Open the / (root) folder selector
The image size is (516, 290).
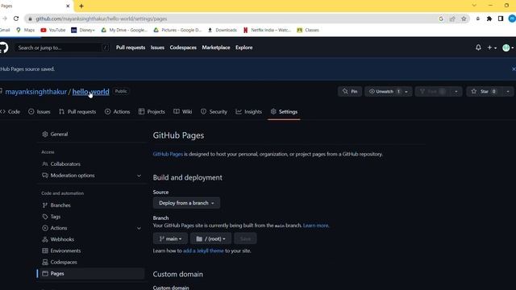coord(210,238)
